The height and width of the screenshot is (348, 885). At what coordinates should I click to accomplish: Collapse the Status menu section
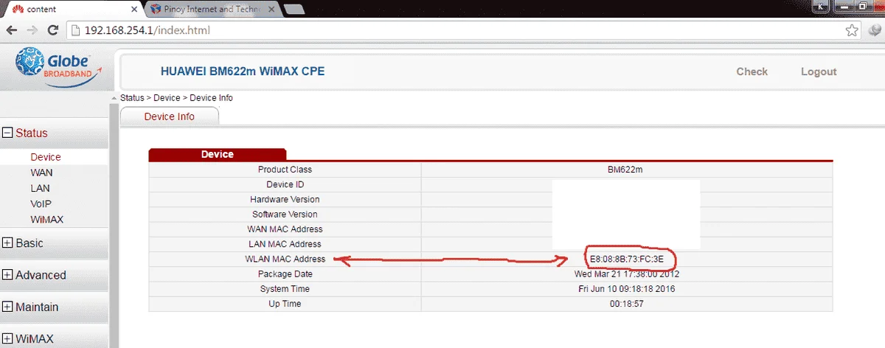tap(8, 133)
